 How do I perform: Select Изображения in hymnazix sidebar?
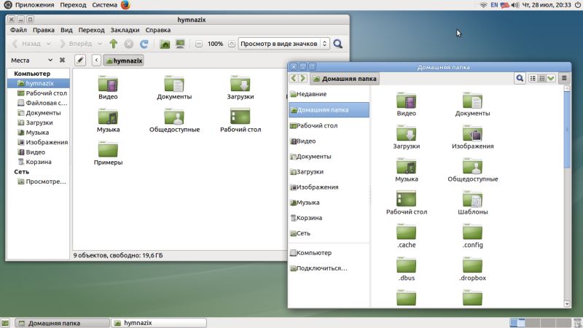(x=39, y=142)
